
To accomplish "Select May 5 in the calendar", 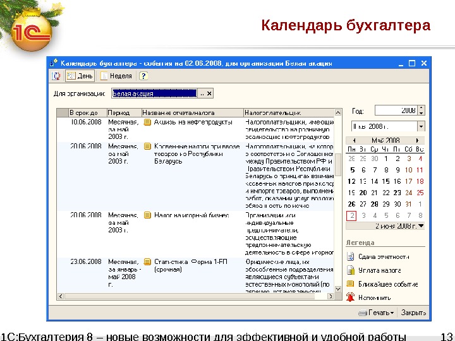I will click(352, 170).
